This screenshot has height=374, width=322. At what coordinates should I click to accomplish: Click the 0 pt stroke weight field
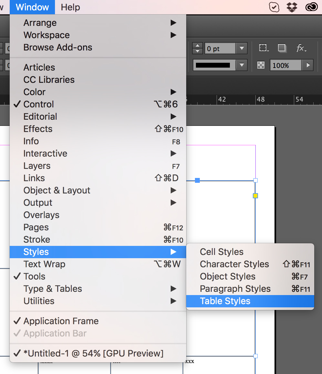point(220,49)
